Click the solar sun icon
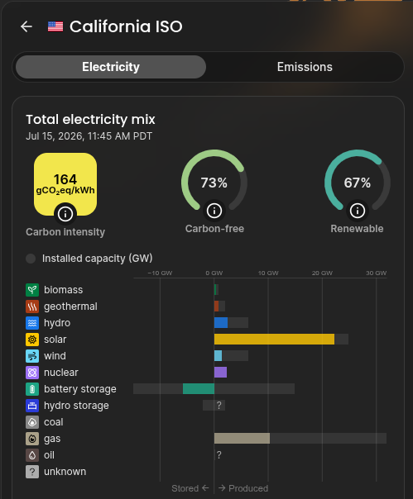Screen dimensions: 413x499 pyautogui.click(x=32, y=340)
